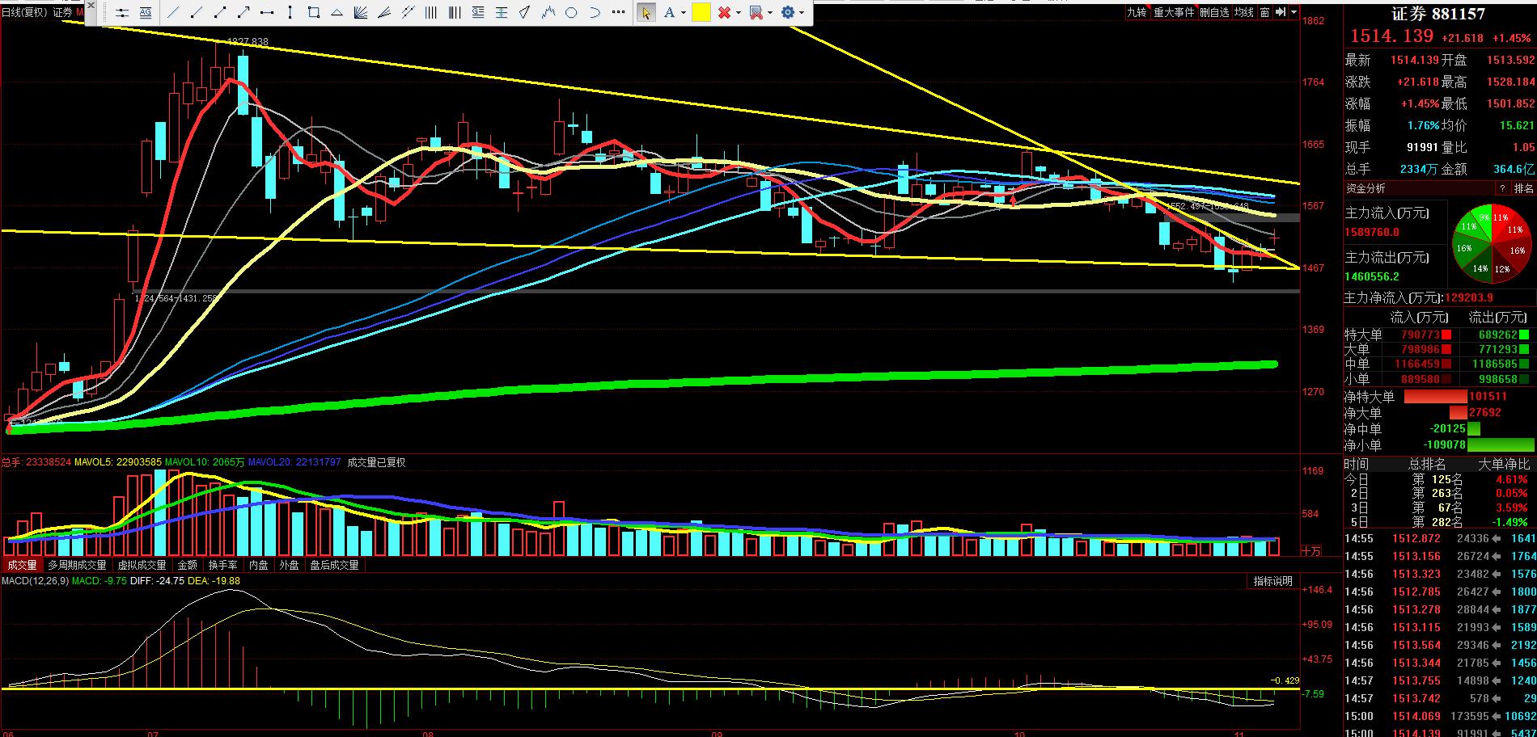Open the line settings sliders icon
Image resolution: width=1537 pixels, height=737 pixels.
(x=122, y=13)
